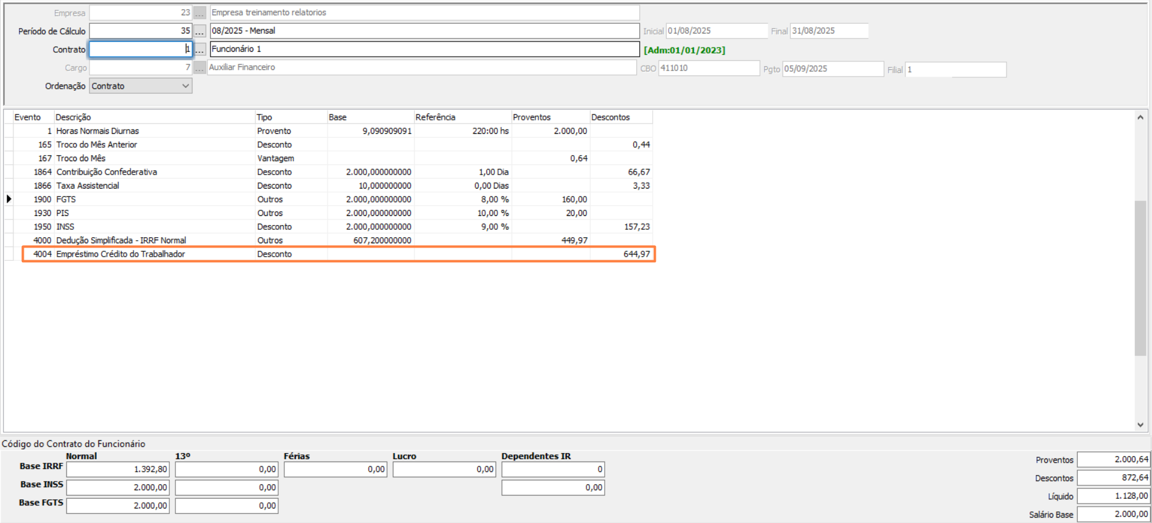
Task: Open Cargo lookup ellipsis button
Action: click(200, 68)
